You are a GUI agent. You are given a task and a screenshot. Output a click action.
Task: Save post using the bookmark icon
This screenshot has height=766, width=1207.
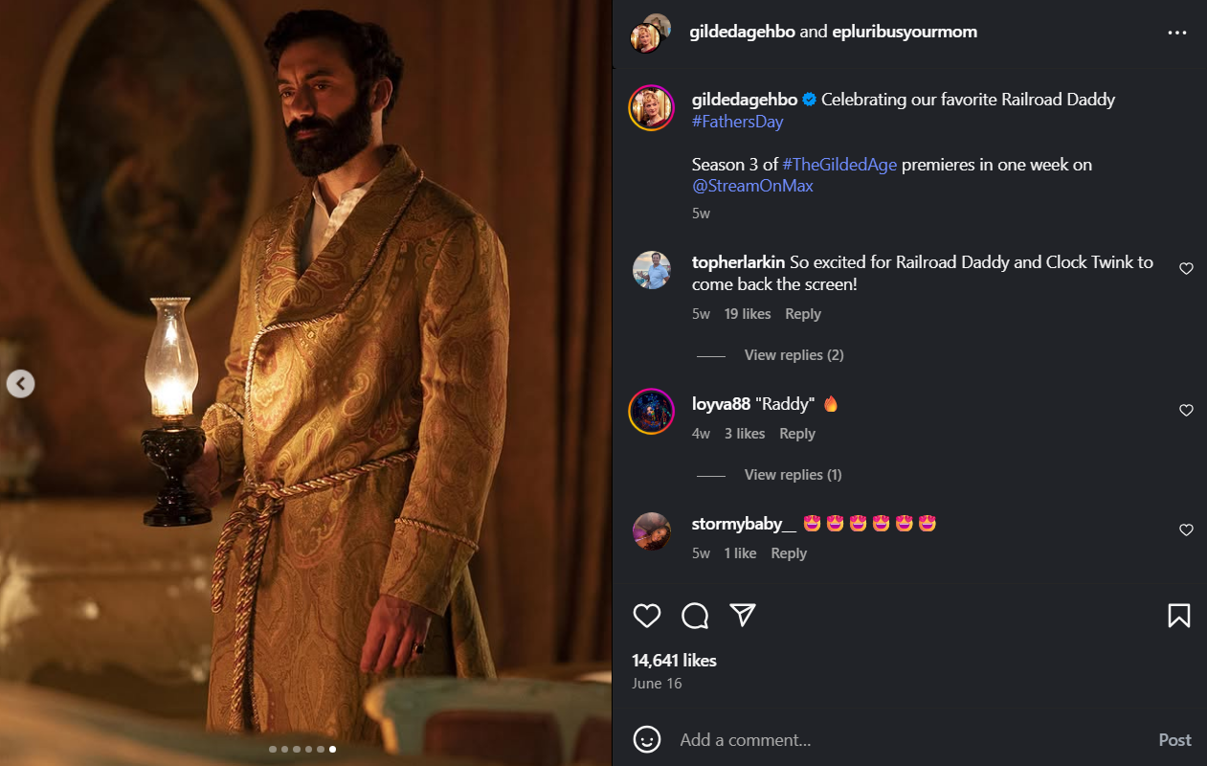[x=1178, y=616]
